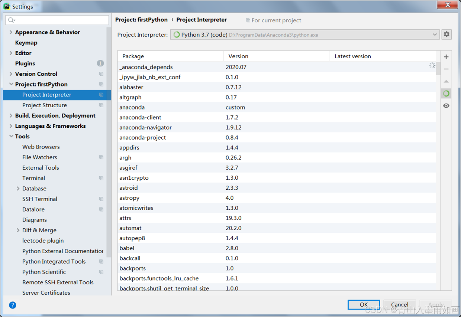Expand the Diff & Merge node
461x317 pixels.
(18, 230)
